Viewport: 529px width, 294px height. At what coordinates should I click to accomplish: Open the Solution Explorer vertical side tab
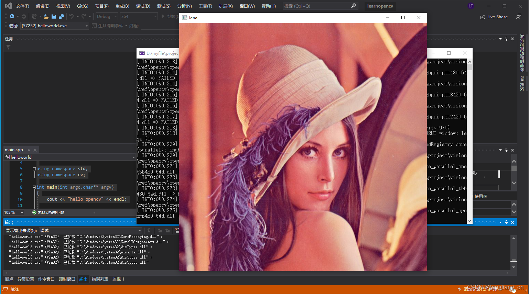[x=522, y=53]
